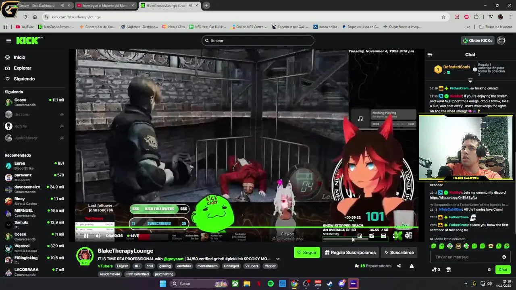Screen dimensions: 516x290
Task: Select the VTubers category link
Action: (105, 266)
